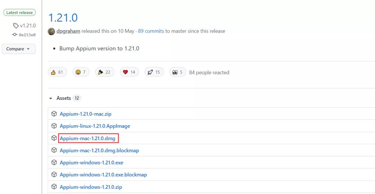React with the laugh emoji (7)
The height and width of the screenshot is (194, 375).
[81, 72]
